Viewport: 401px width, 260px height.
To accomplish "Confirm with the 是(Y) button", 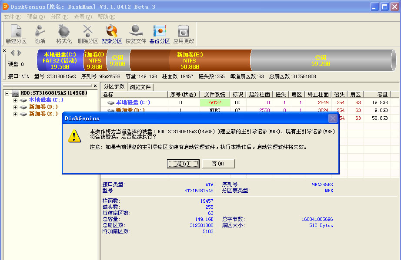I will (183, 164).
